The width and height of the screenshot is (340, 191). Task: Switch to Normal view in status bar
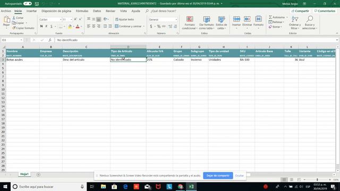tap(284, 179)
